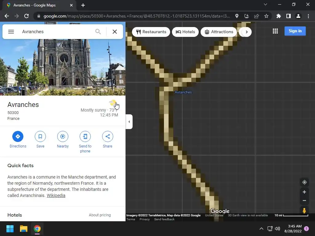Clear the Avranches search with X
Viewport: 315px width, 236px height.
pyautogui.click(x=115, y=32)
